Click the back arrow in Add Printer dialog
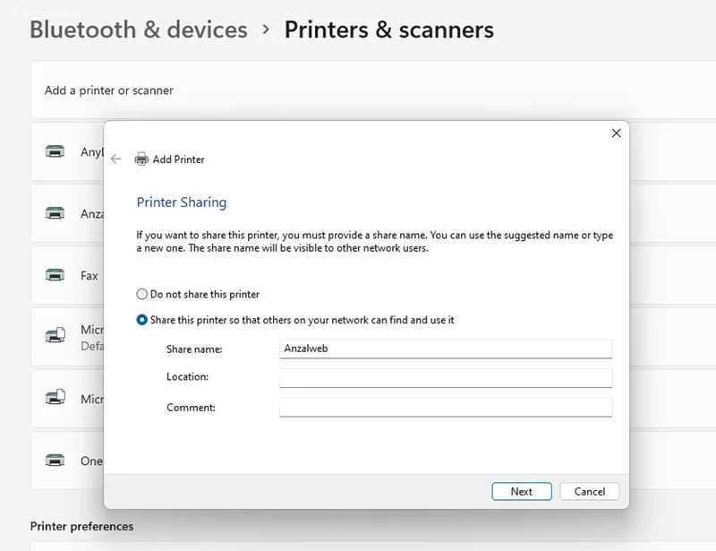Viewport: 716px width, 551px height. pos(116,159)
